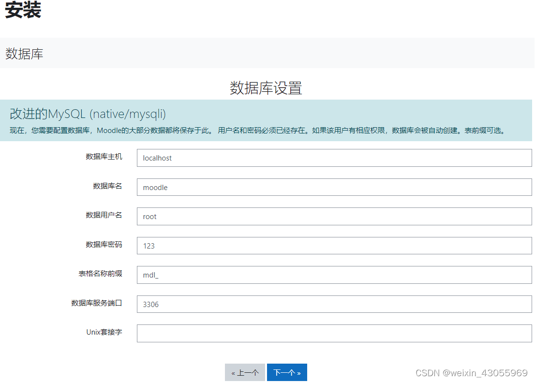The width and height of the screenshot is (535, 382).
Task: Click the 数据库主机 label
Action: (104, 157)
